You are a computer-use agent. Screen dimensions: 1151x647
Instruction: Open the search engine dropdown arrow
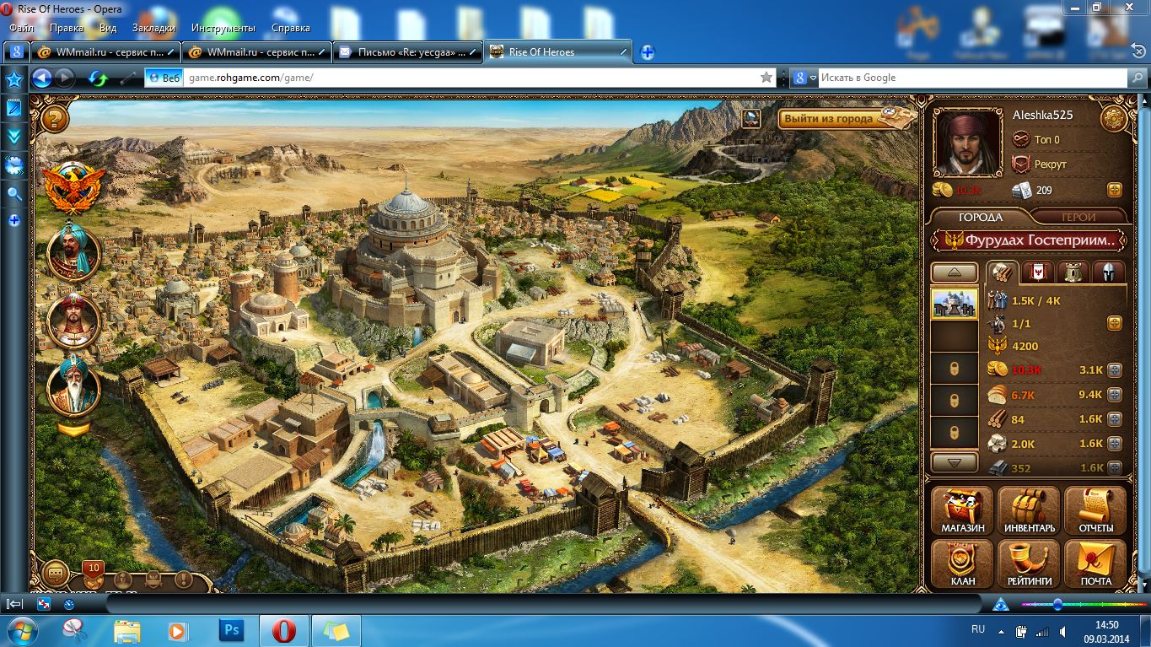[813, 78]
